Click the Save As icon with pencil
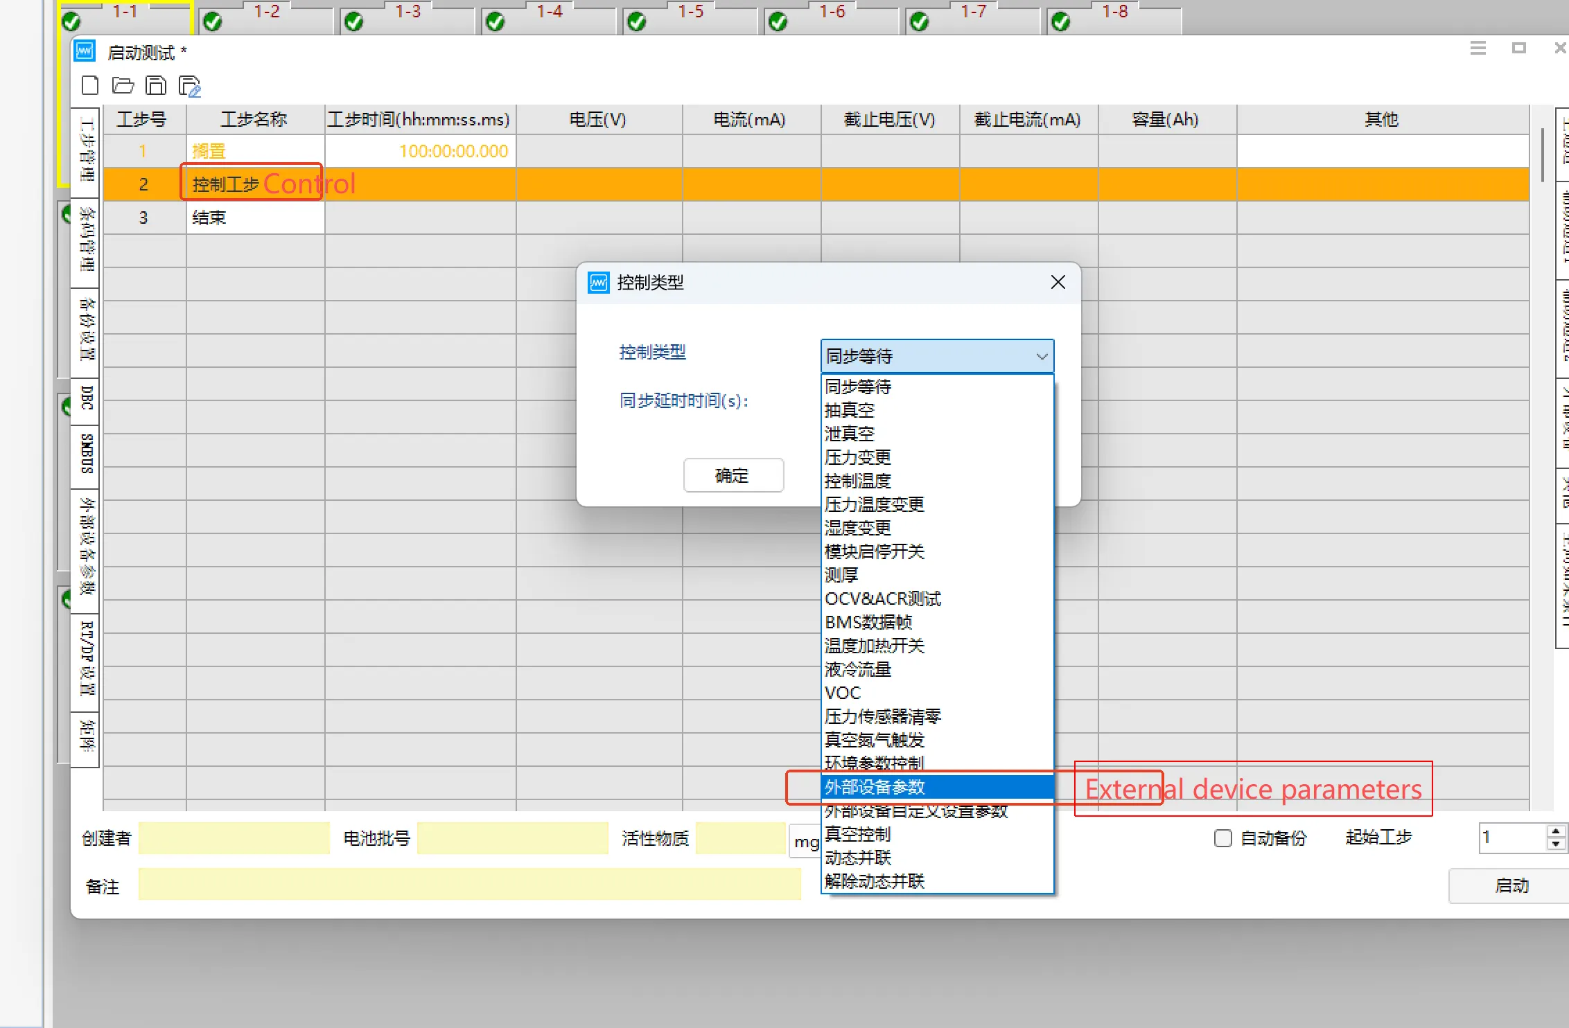Viewport: 1569px width, 1028px height. 189,86
